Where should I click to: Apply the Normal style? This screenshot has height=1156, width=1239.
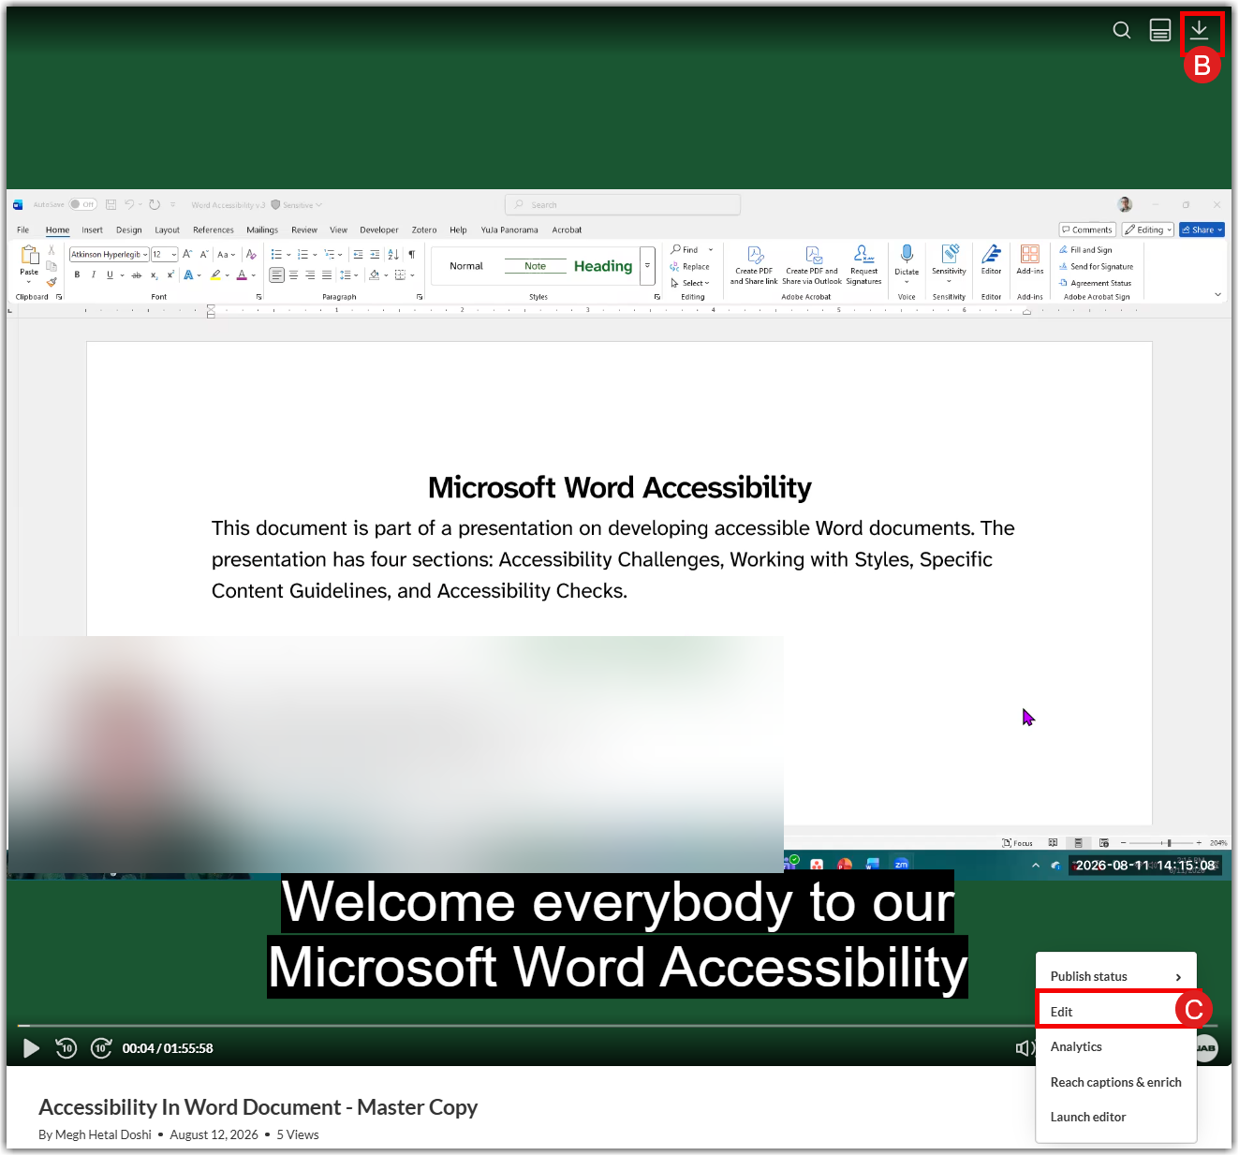(466, 266)
